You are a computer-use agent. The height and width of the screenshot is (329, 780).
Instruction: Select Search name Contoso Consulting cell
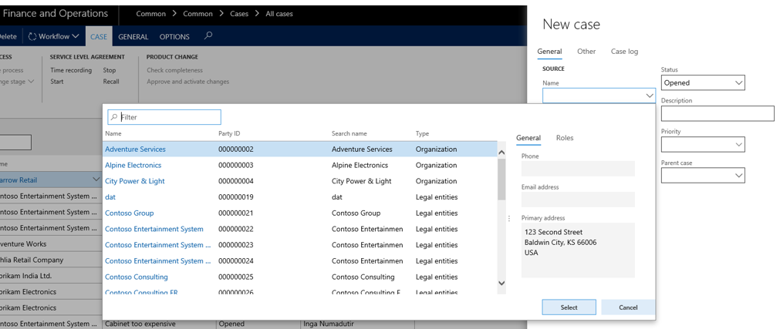363,277
